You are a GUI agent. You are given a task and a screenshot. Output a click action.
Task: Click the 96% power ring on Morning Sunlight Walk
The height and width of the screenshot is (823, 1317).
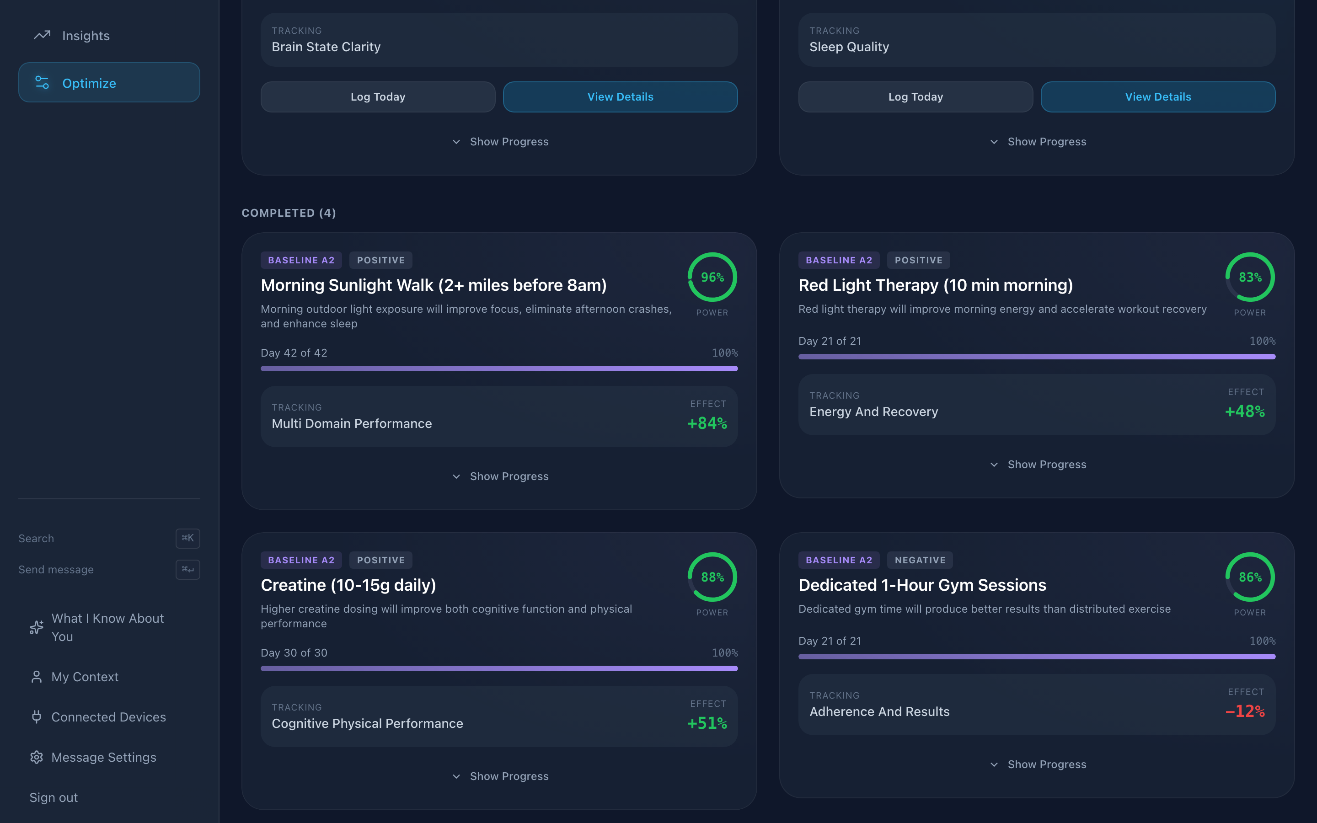point(712,277)
